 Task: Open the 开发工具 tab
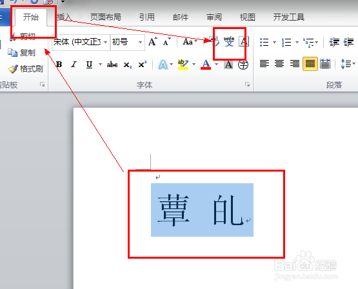click(288, 17)
